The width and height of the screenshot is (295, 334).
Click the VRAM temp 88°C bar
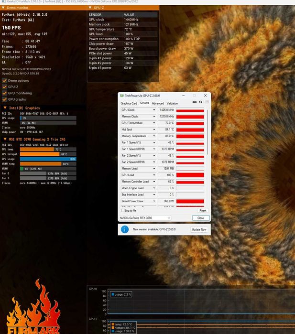pos(41,164)
